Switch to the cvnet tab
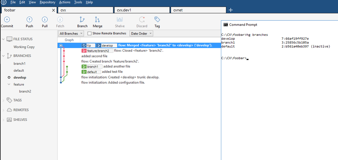The image size is (338, 160). click(x=198, y=10)
